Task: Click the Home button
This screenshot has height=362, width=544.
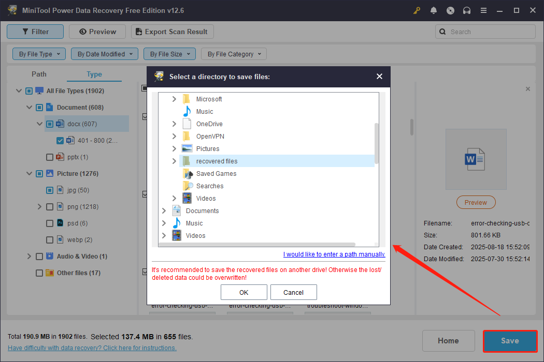Action: coord(448,341)
